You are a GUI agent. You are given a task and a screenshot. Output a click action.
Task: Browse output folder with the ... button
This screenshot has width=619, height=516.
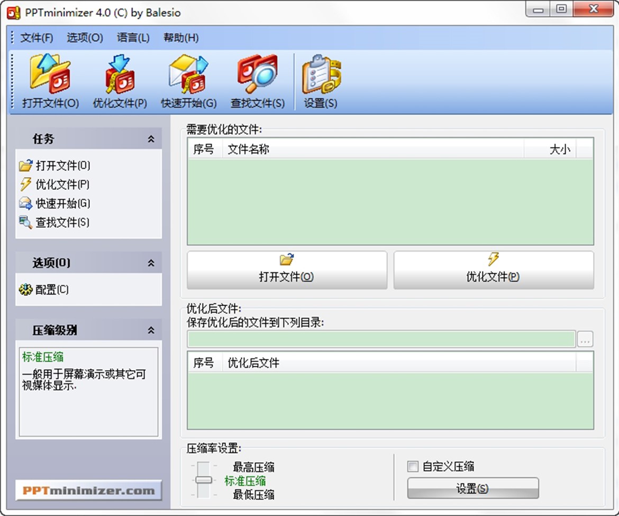(585, 339)
